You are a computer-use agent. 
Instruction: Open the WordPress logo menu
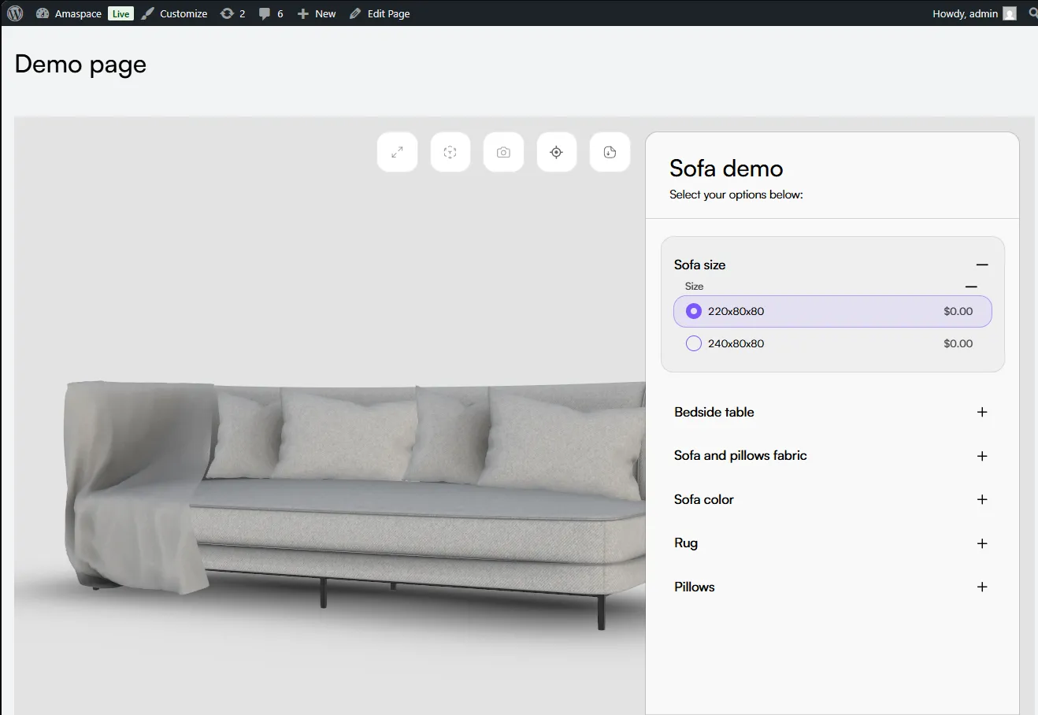pyautogui.click(x=15, y=13)
